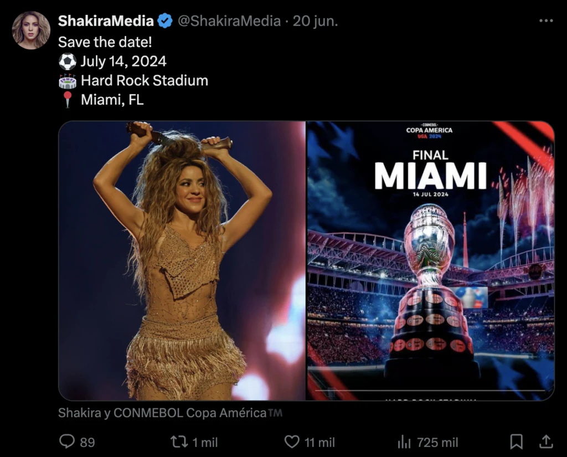Click the ShakiraMedia display name
Viewport: 567px width, 457px height.
tap(106, 21)
